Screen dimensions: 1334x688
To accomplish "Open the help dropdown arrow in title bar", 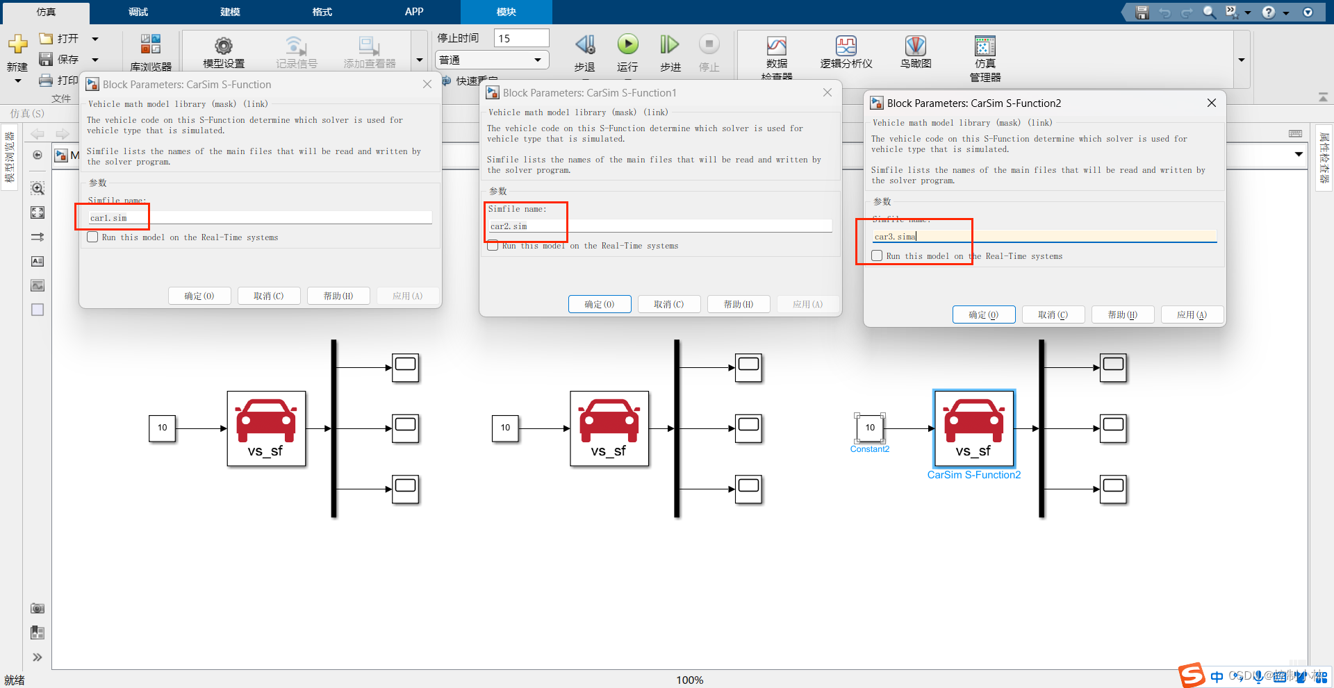I will (1286, 12).
